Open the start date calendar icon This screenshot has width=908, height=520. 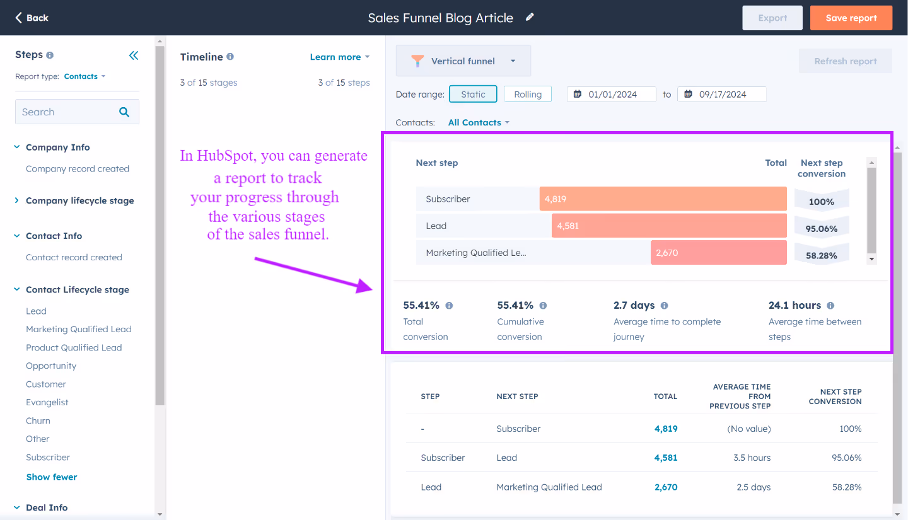tap(578, 94)
